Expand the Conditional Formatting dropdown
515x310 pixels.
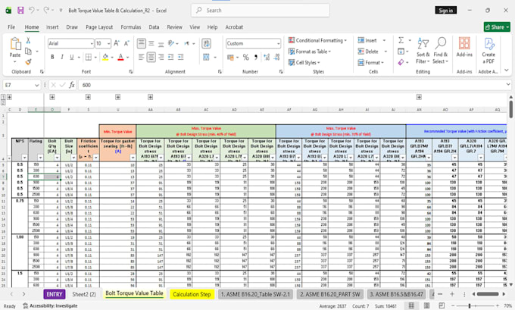pos(317,40)
